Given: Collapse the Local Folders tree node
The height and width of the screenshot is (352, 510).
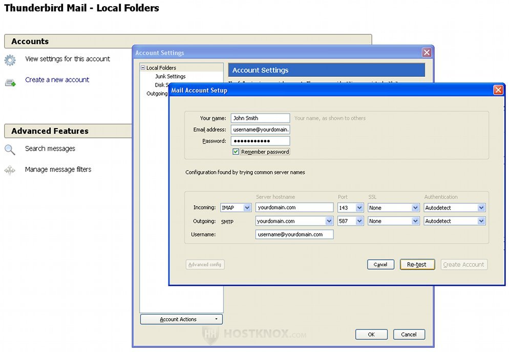Looking at the screenshot, I should pyautogui.click(x=143, y=68).
